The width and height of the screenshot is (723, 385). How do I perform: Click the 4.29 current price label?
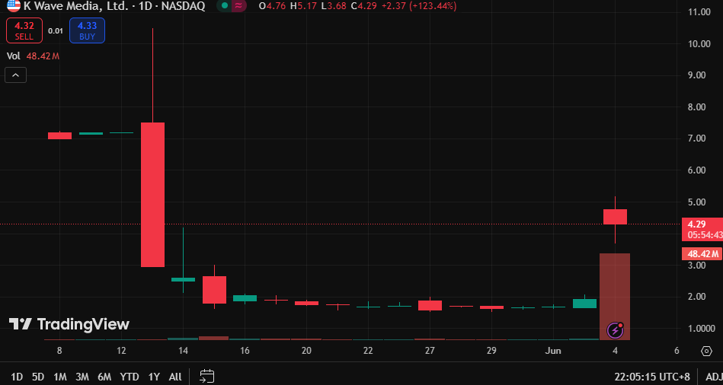[696, 224]
